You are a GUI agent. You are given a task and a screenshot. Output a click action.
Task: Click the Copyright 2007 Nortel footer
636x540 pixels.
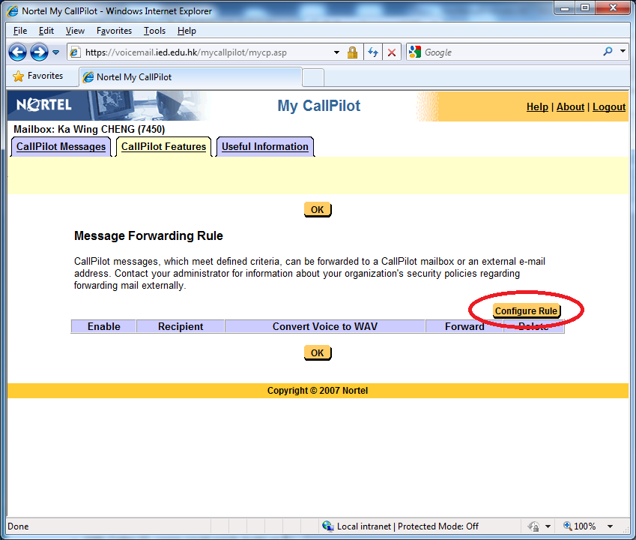(318, 391)
